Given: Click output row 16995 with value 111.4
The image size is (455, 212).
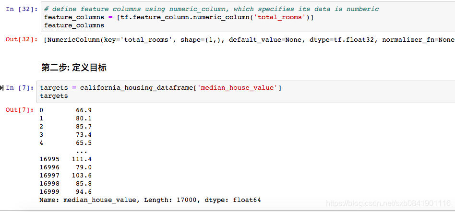Looking at the screenshot, I should [x=66, y=159].
